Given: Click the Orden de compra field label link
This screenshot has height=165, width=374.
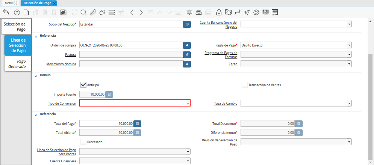Looking at the screenshot, I should pyautogui.click(x=63, y=45).
